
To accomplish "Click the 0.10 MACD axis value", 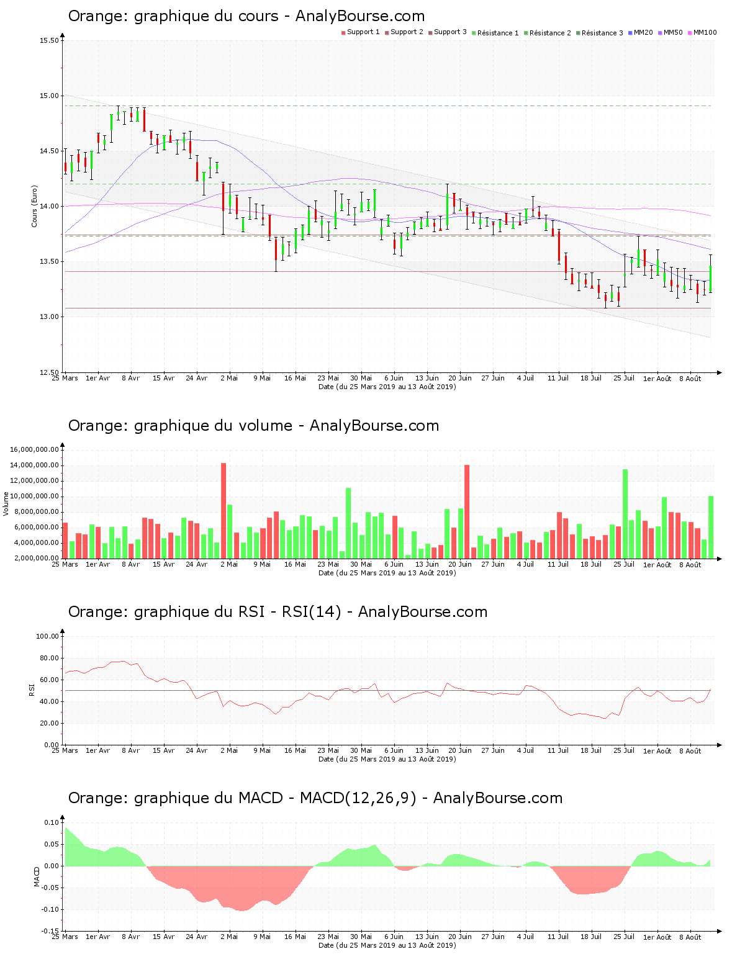I will tap(51, 823).
